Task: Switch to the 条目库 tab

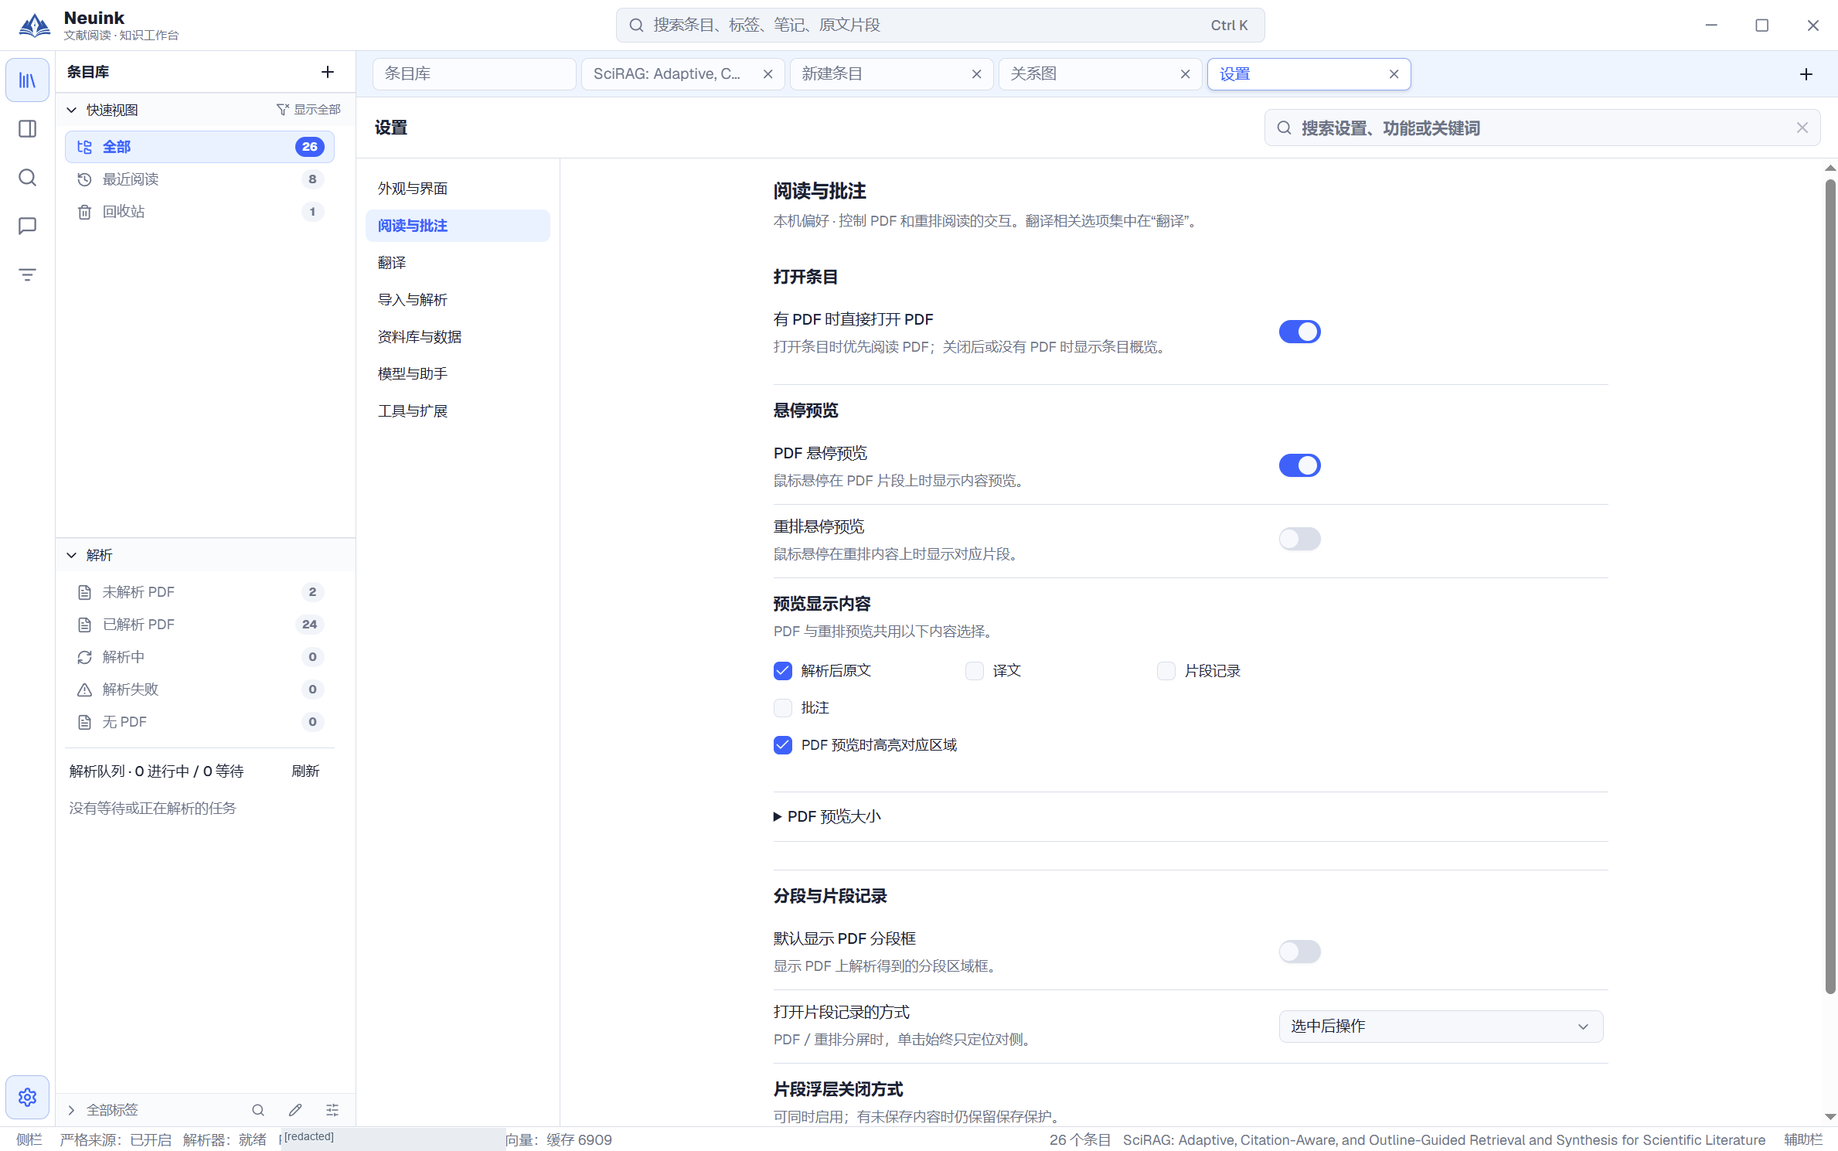Action: (x=474, y=74)
